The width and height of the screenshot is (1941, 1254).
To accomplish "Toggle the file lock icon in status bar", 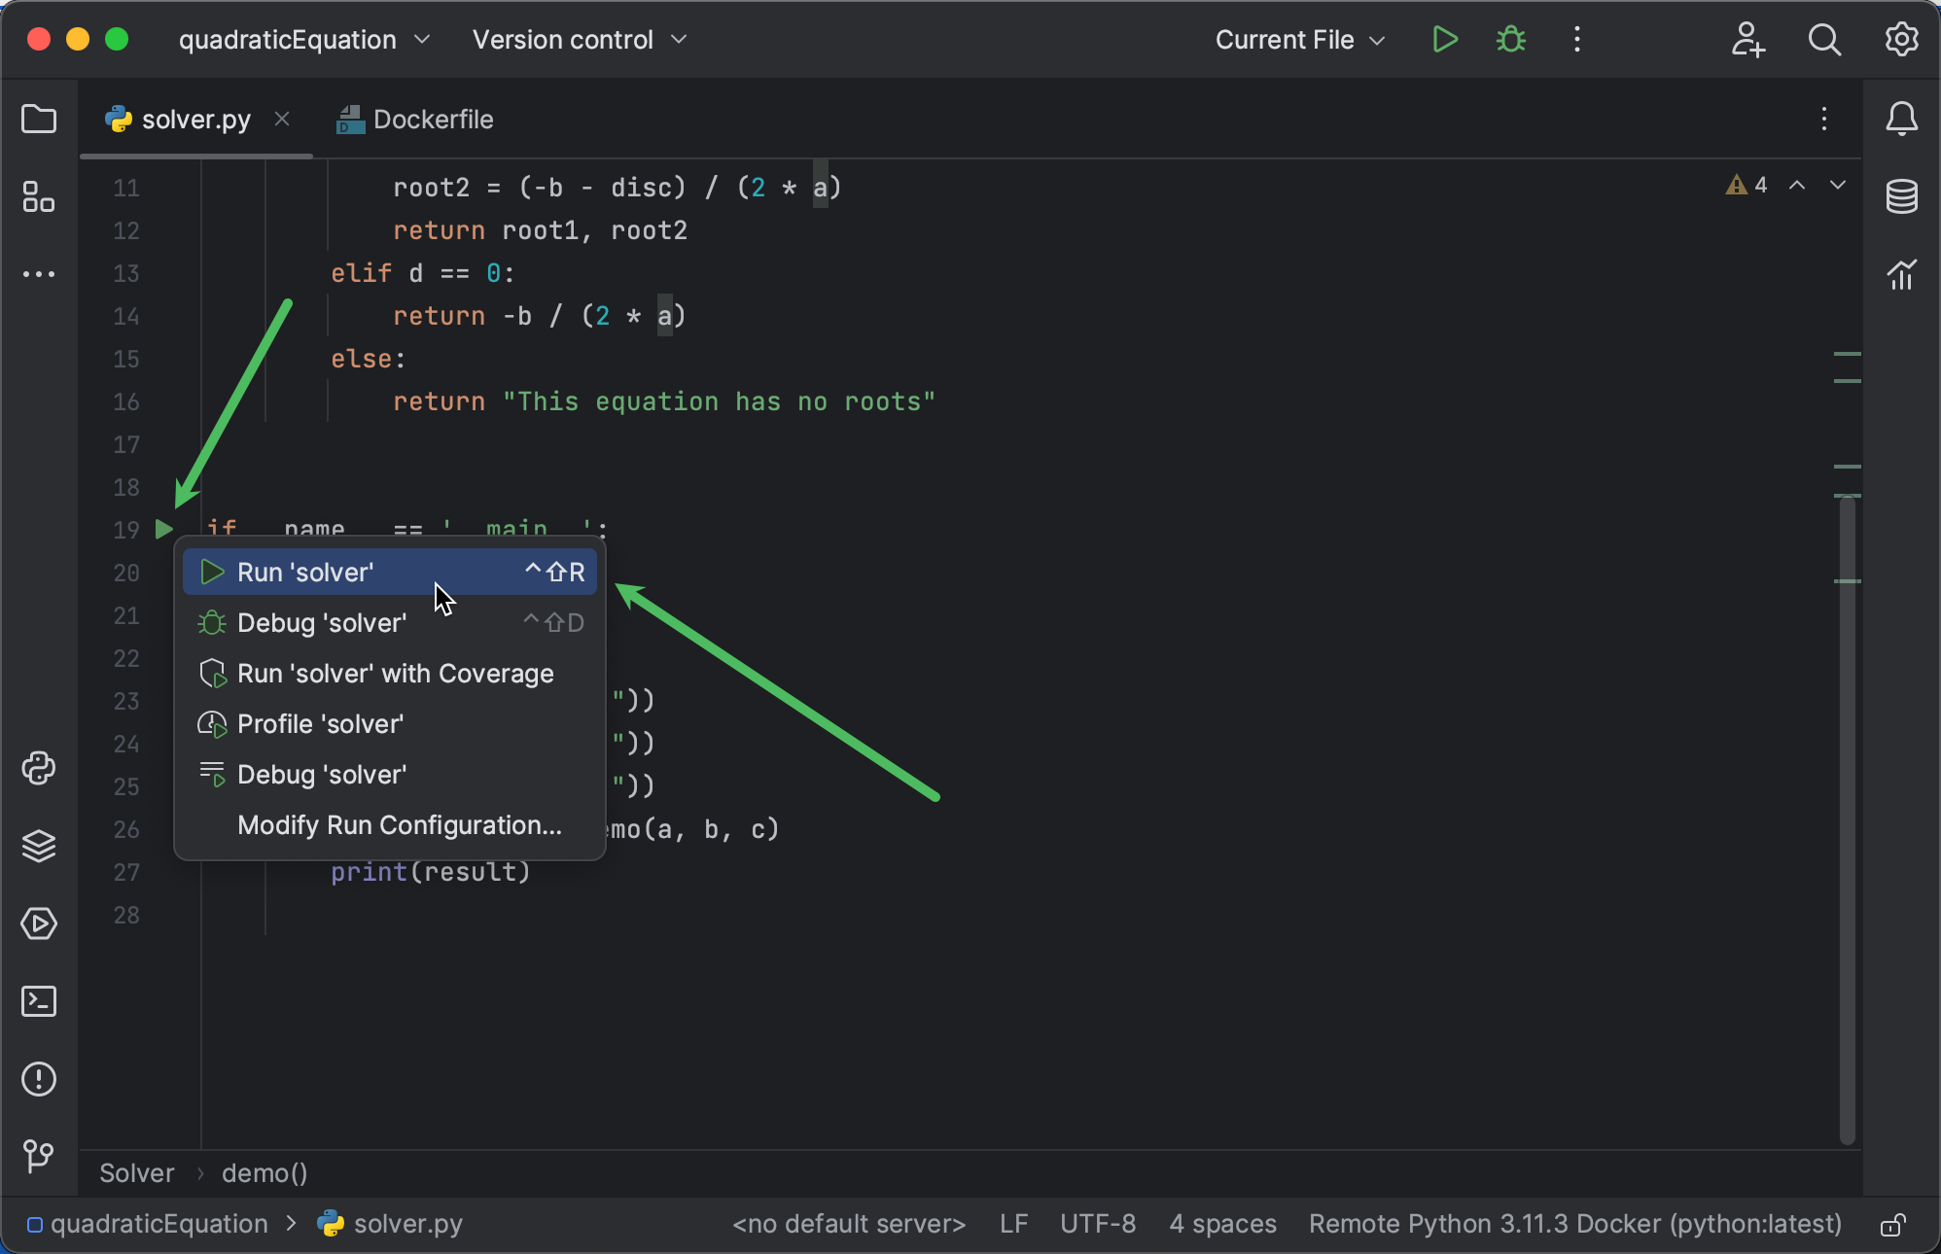I will click(x=1895, y=1224).
